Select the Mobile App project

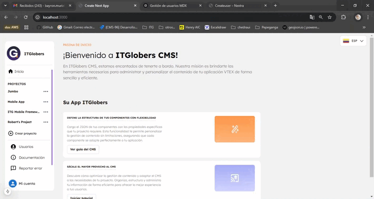click(16, 102)
